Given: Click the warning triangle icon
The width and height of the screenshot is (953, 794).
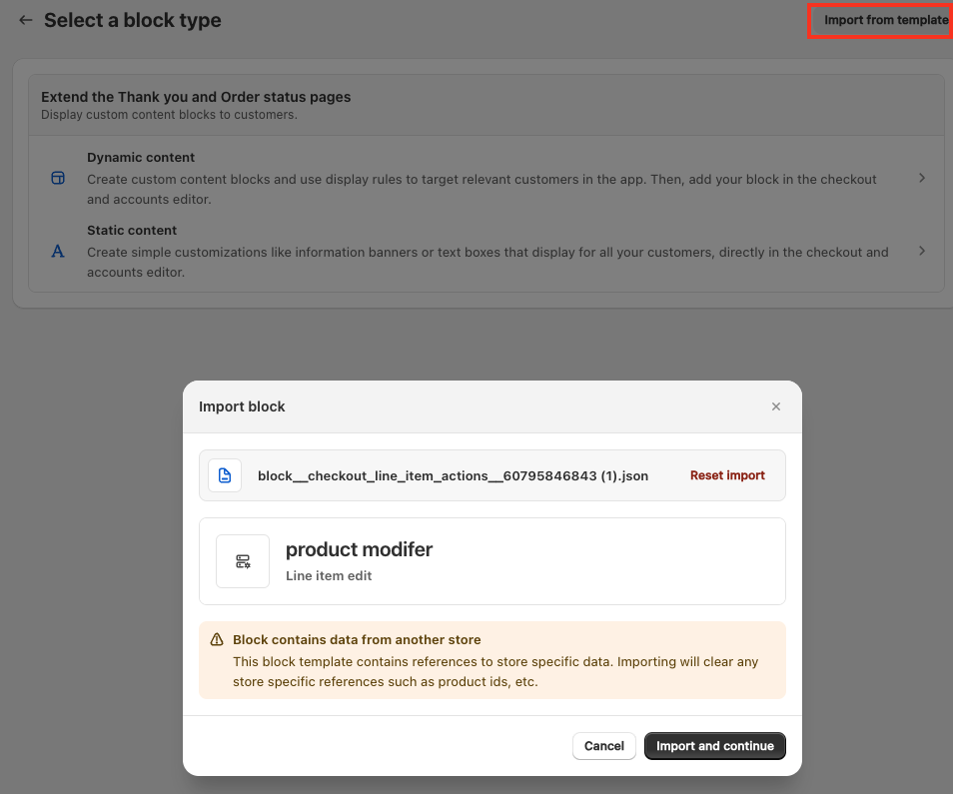Looking at the screenshot, I should (217, 640).
